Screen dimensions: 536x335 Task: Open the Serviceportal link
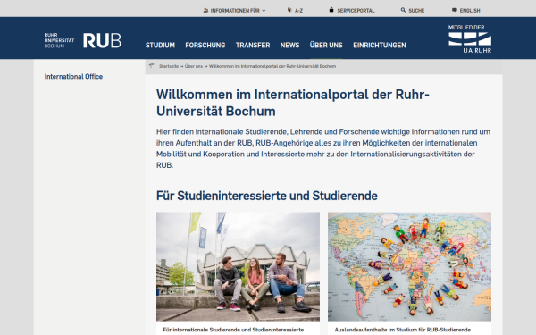(x=356, y=11)
